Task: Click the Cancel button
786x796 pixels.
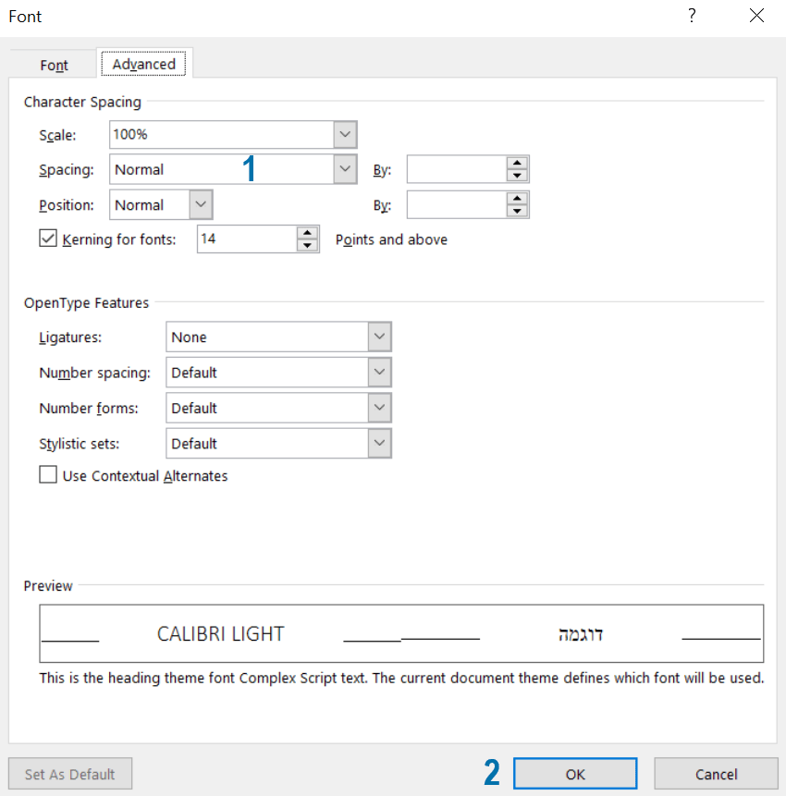Action: point(716,774)
